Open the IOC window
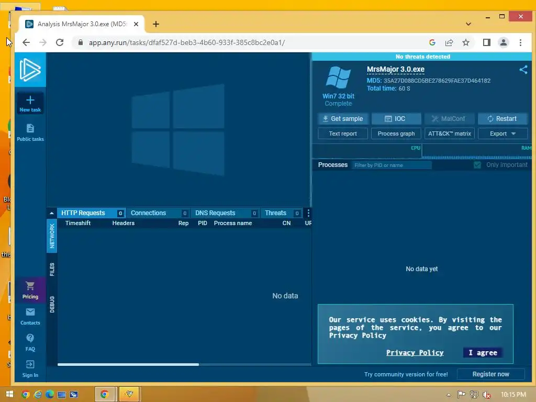536x402 pixels. (x=396, y=119)
